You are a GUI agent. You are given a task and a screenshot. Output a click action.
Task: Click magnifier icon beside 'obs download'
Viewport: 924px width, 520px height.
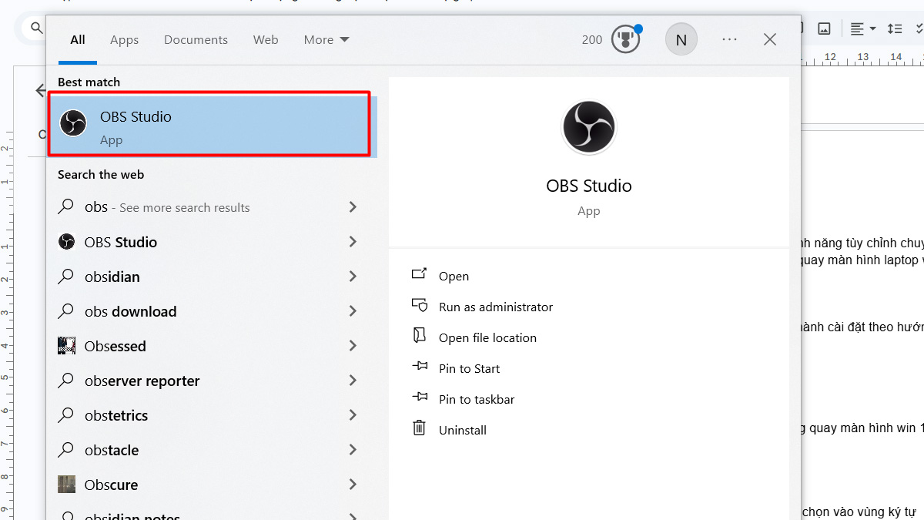point(67,311)
